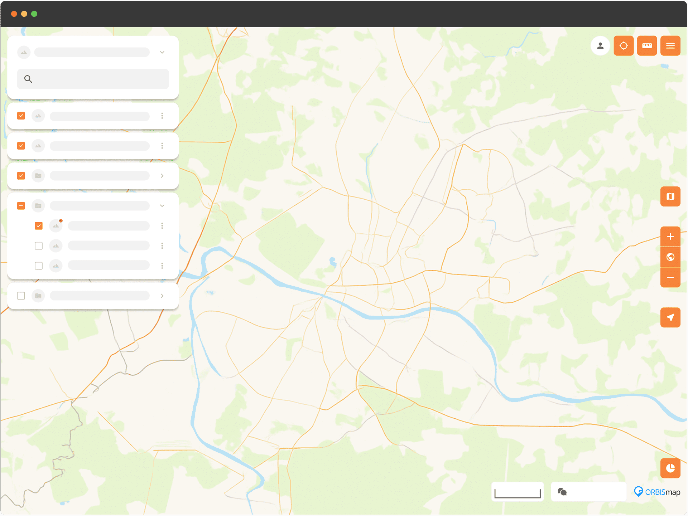Open the pie chart statistics button
The image size is (688, 516).
pos(670,468)
